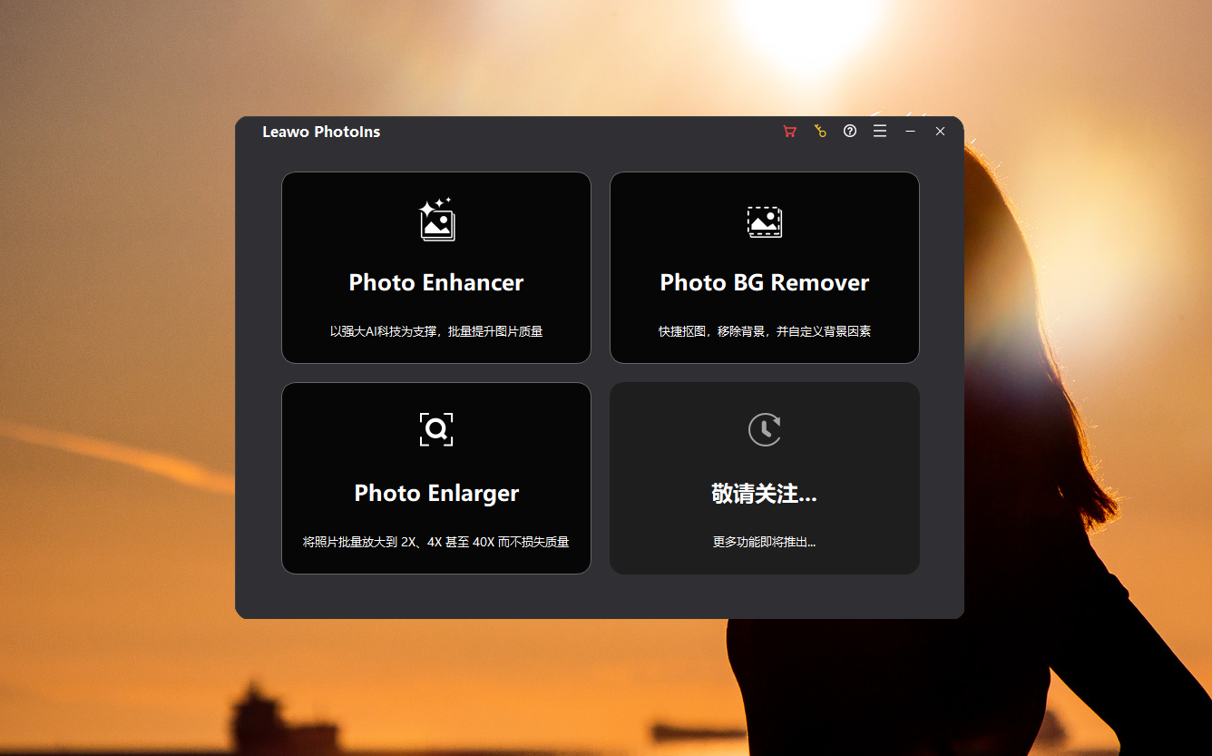Minimize the Leawo PhotoIns window
The width and height of the screenshot is (1212, 756).
tap(910, 132)
